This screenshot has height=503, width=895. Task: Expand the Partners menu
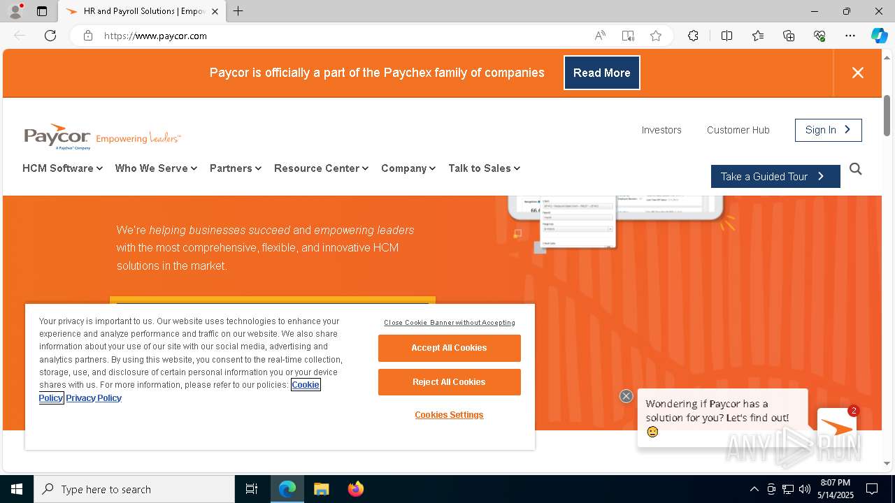click(236, 168)
